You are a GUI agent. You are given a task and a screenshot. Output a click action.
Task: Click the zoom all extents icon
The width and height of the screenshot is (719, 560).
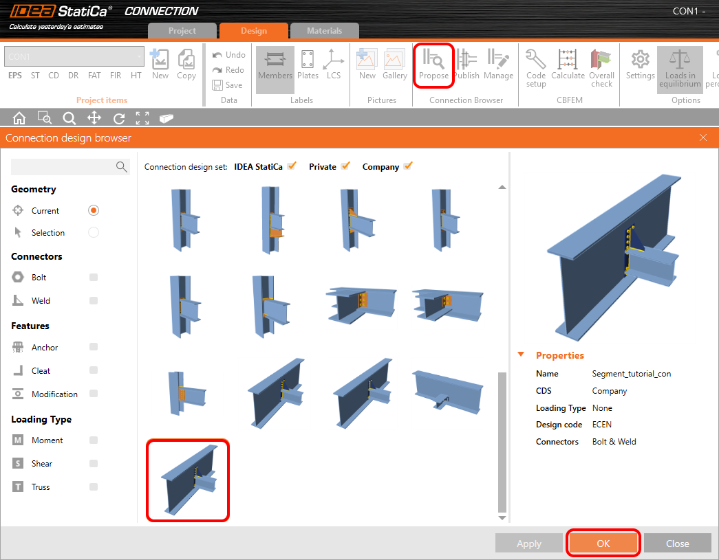click(142, 118)
